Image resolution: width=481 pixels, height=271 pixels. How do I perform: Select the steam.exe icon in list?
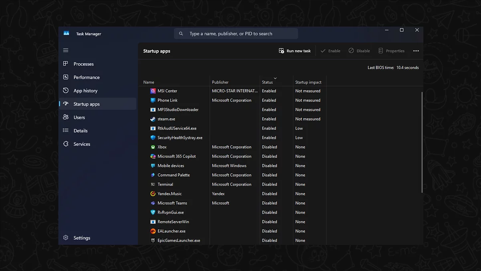coord(153,119)
